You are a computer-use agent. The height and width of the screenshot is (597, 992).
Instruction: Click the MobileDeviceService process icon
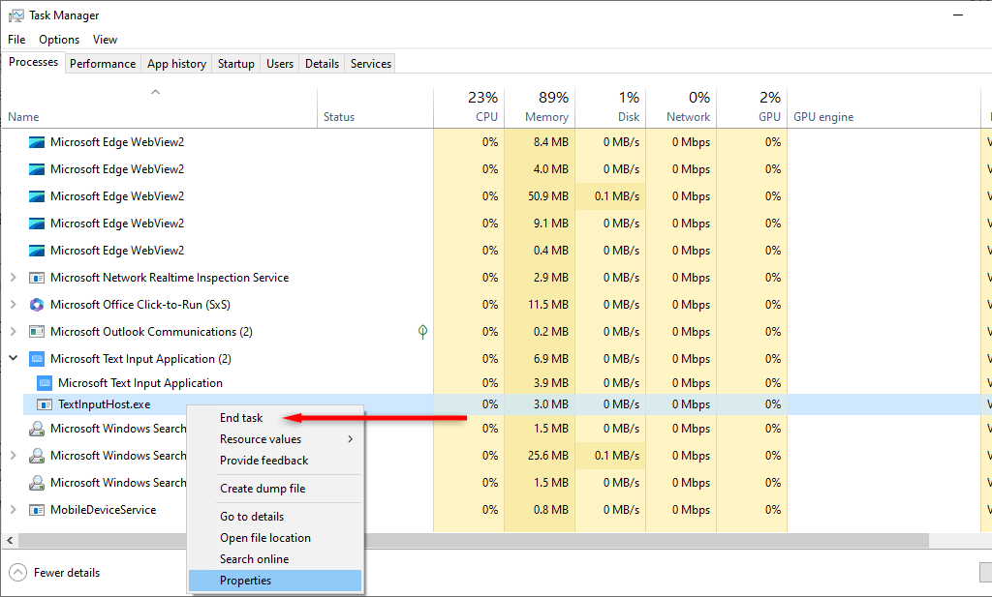(37, 510)
